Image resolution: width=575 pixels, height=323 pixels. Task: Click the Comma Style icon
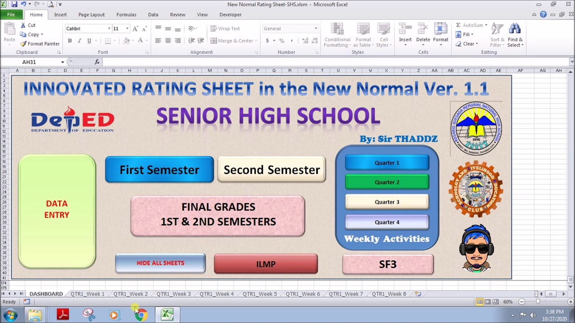[292, 41]
